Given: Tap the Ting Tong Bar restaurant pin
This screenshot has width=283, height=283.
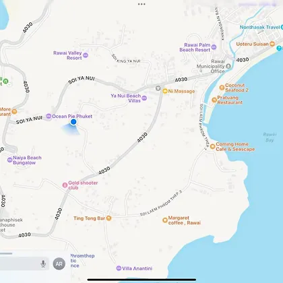Looking at the screenshot, I should [x=108, y=218].
